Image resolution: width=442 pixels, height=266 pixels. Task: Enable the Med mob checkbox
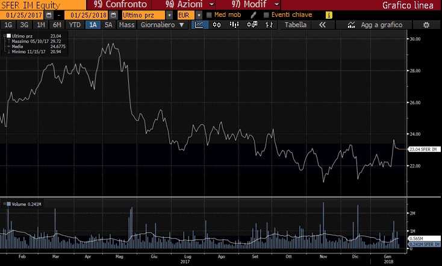pos(209,15)
